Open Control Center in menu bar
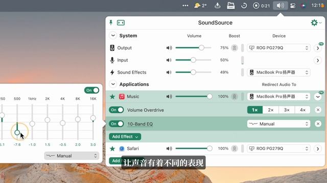Viewport: 327px width, 183px height. pyautogui.click(x=293, y=6)
